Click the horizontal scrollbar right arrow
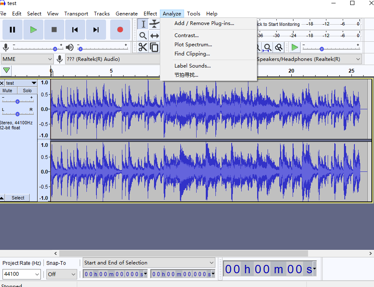The height and width of the screenshot is (287, 374). pyautogui.click(x=370, y=253)
